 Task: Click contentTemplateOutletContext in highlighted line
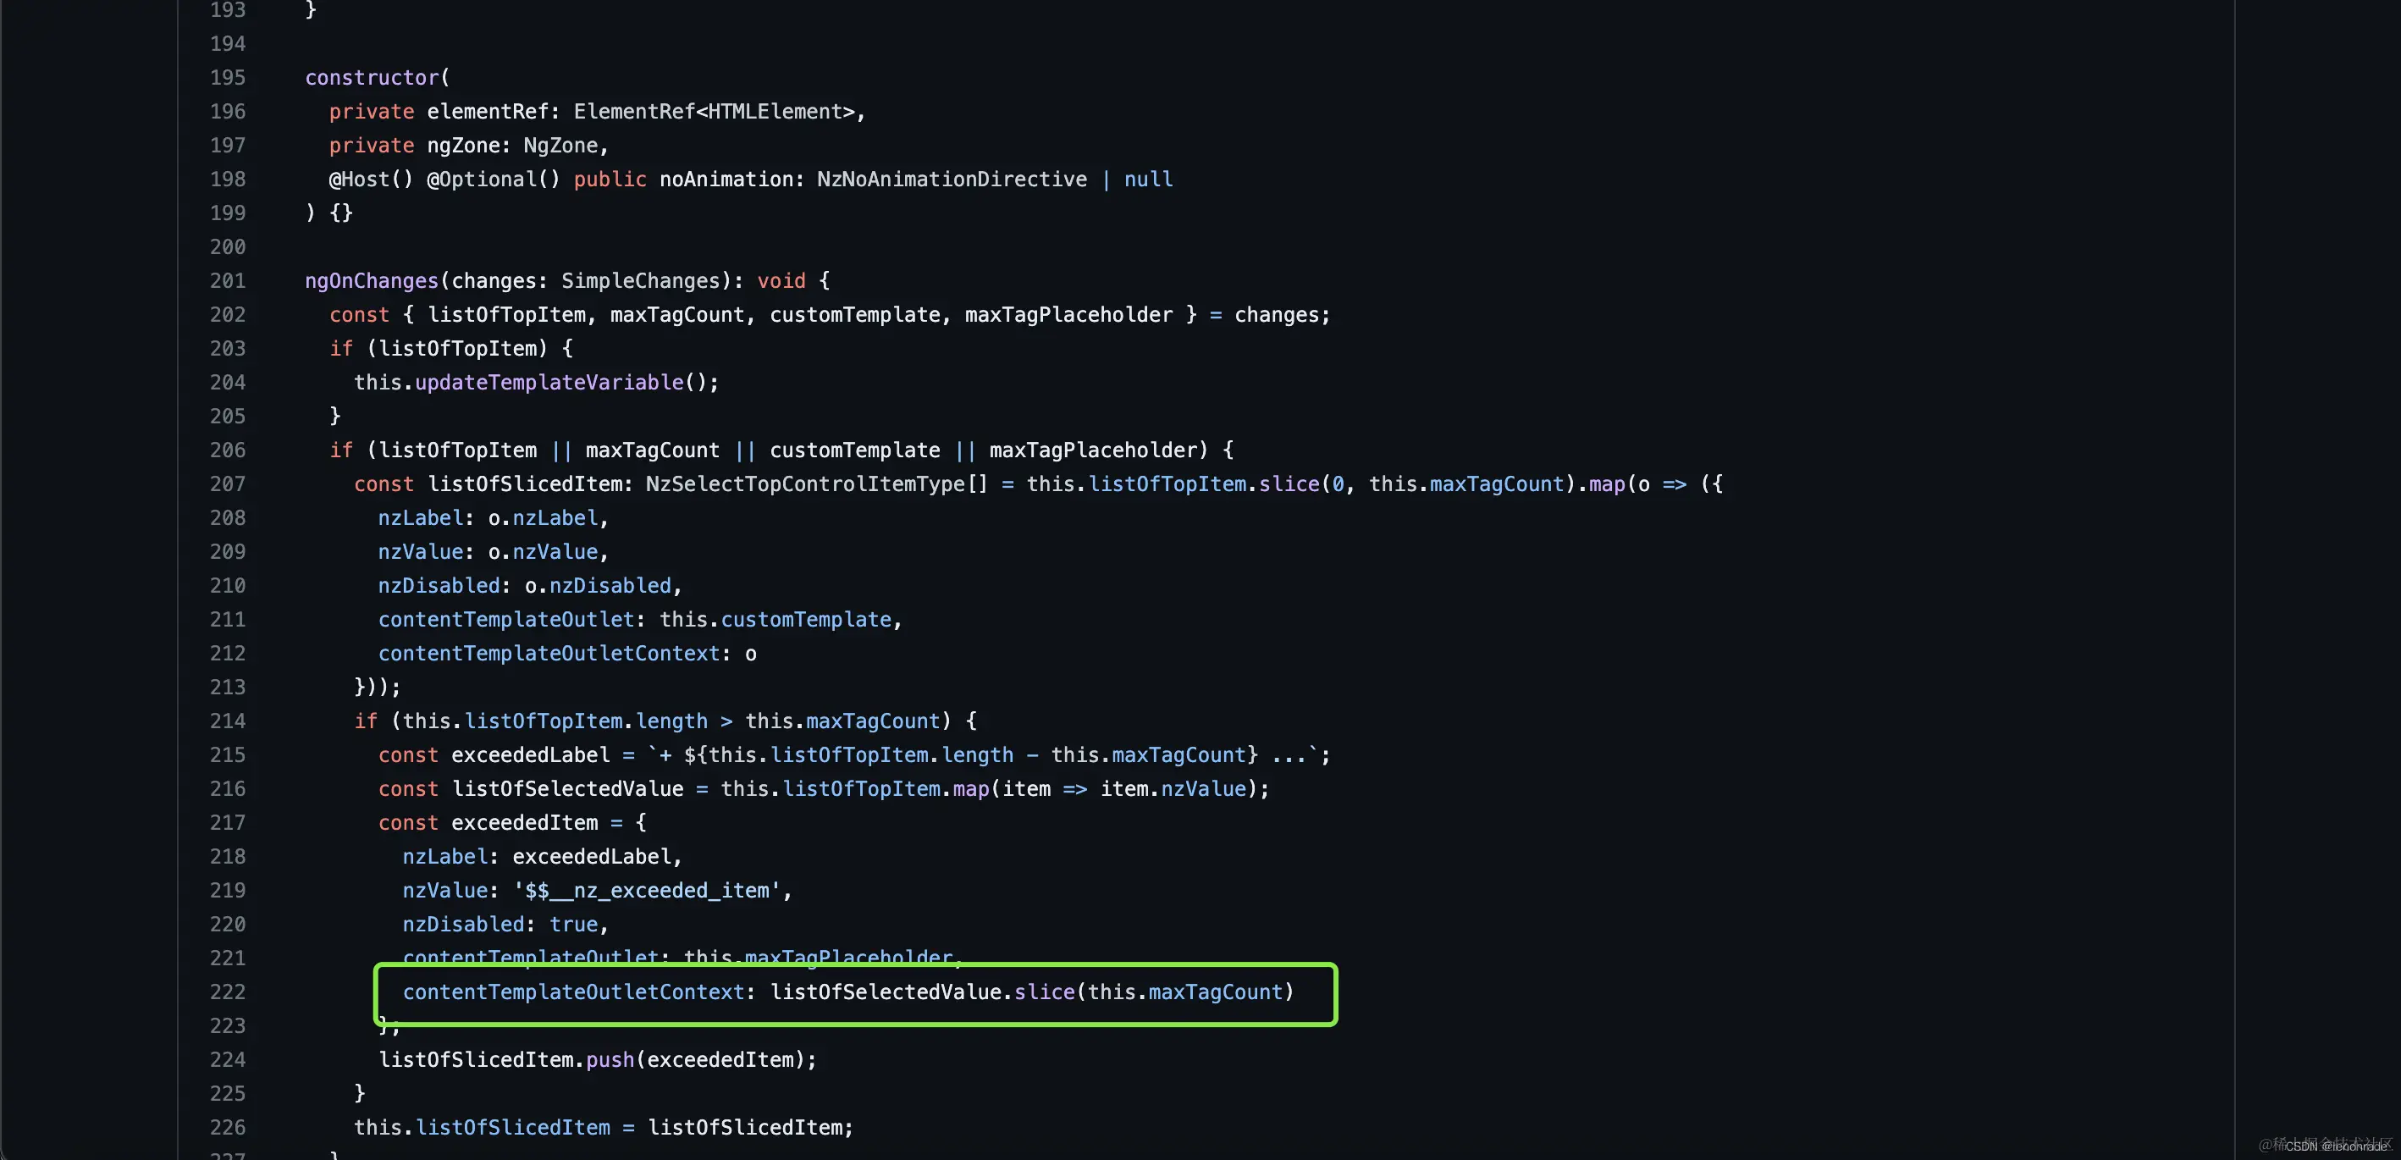click(x=573, y=992)
